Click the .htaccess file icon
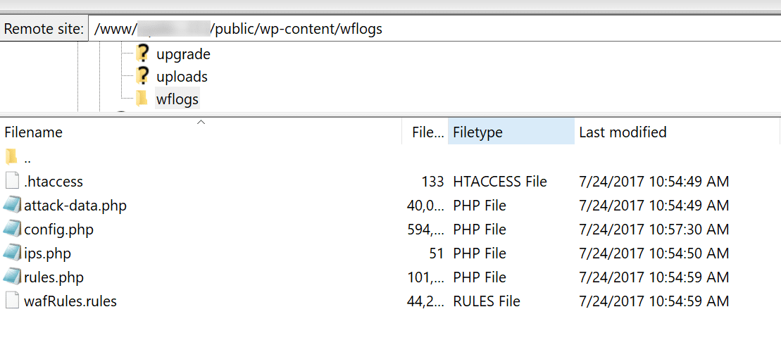This screenshot has height=345, width=781. click(12, 182)
